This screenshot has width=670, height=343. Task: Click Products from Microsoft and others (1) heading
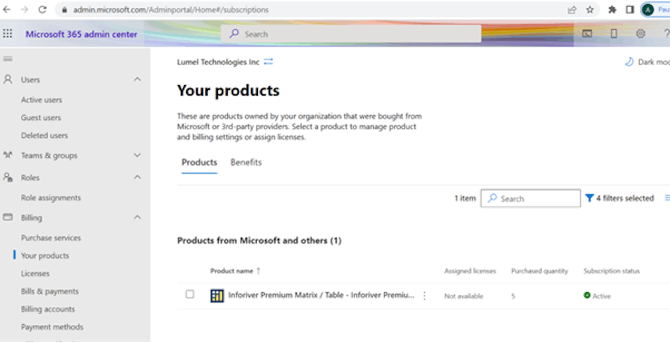coord(259,241)
